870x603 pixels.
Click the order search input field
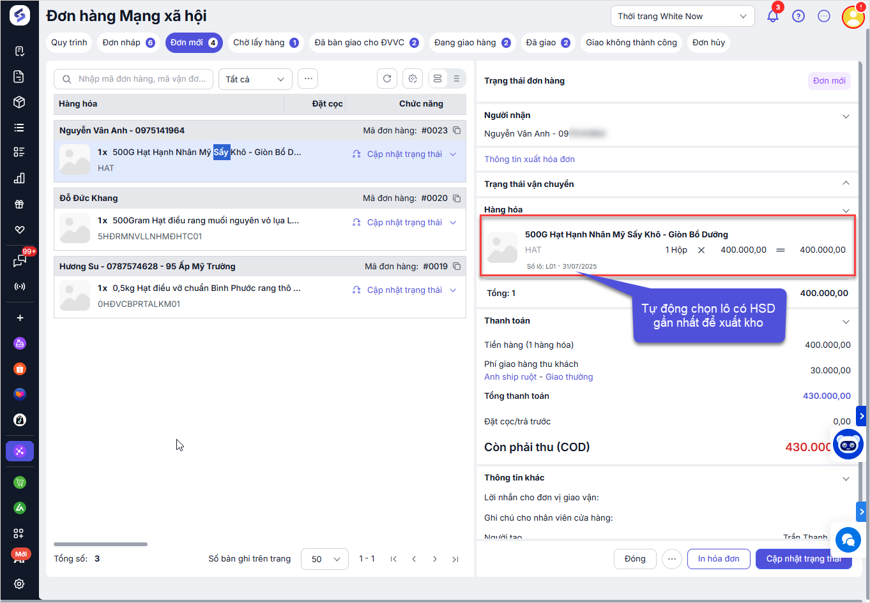pos(141,79)
